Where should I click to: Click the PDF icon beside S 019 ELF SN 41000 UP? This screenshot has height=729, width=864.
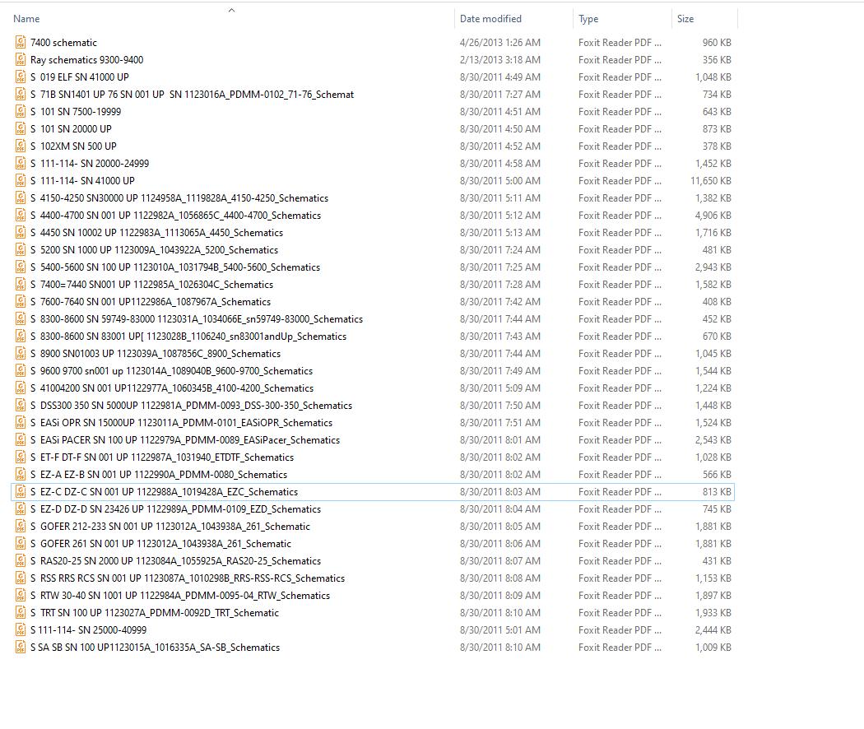tap(21, 77)
